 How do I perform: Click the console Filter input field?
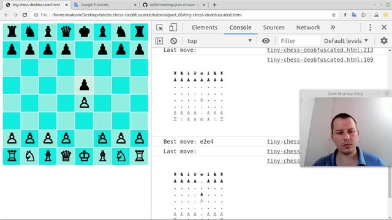pyautogui.click(x=299, y=41)
